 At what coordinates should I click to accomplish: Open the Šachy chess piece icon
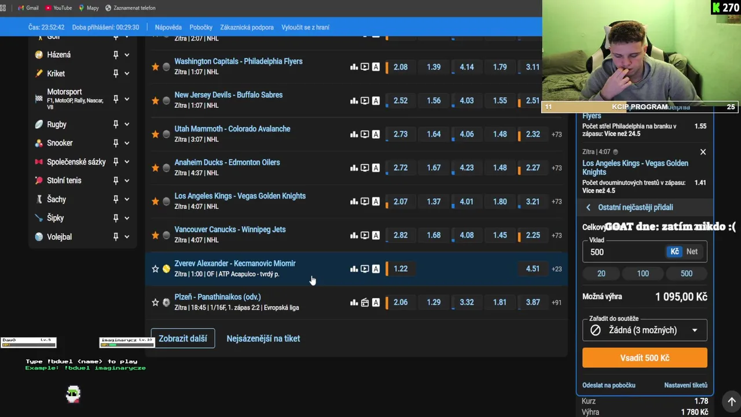(x=39, y=199)
